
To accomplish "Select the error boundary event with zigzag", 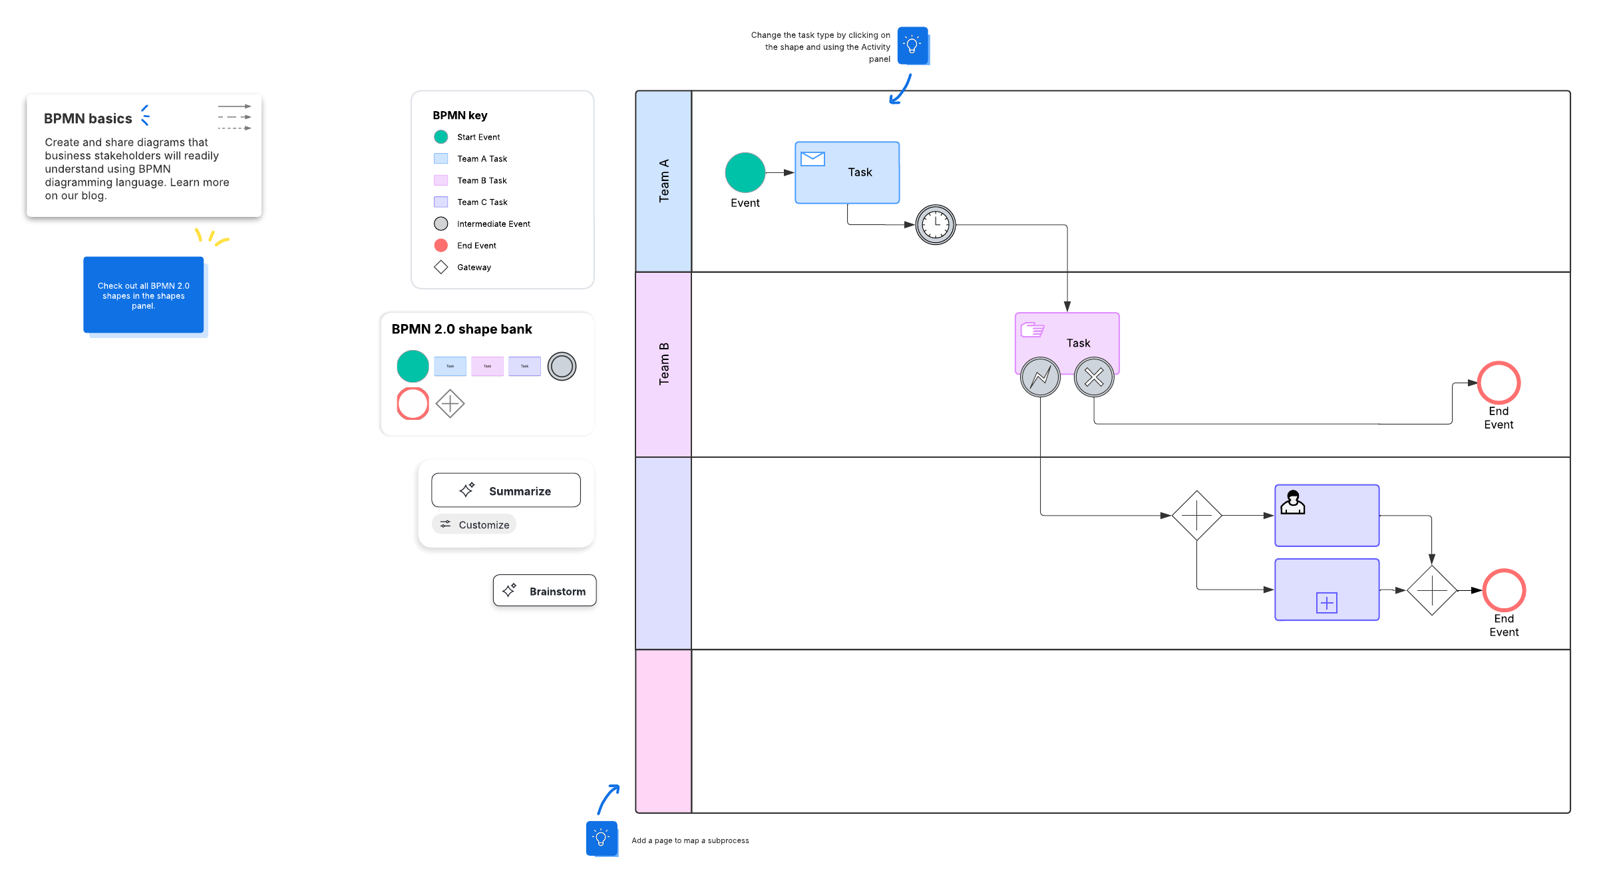I will click(x=1040, y=377).
